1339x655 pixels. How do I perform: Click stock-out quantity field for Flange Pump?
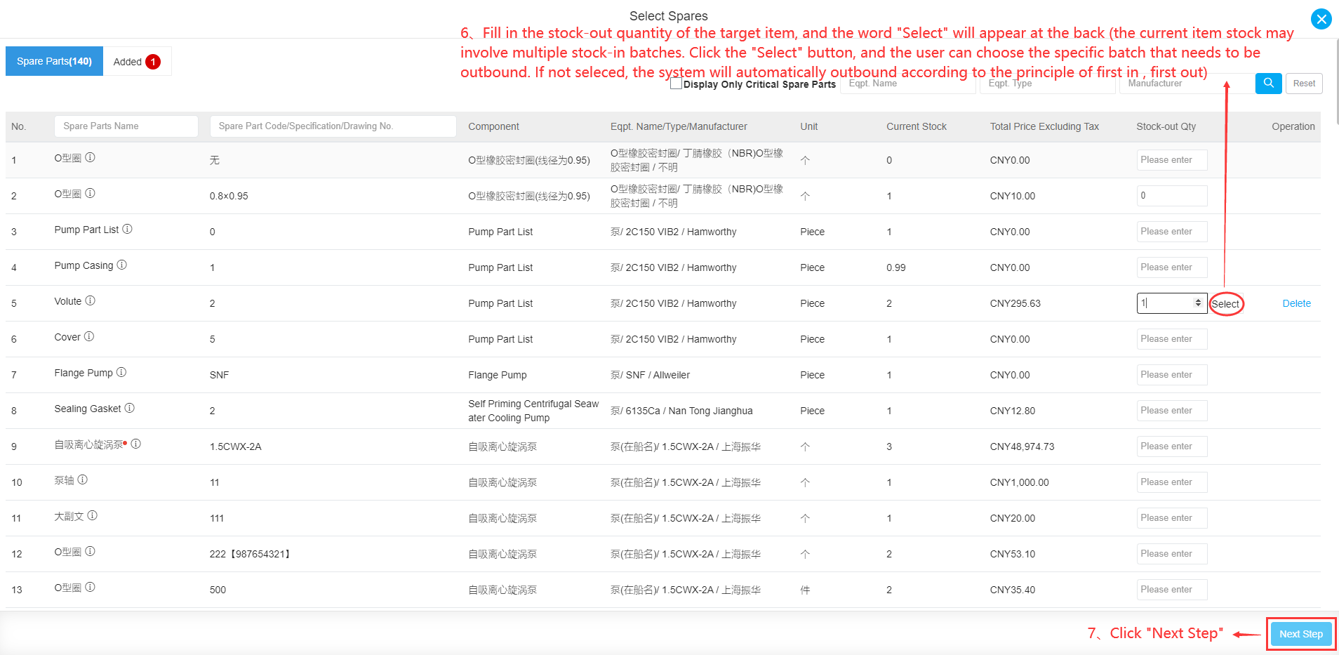pos(1171,375)
